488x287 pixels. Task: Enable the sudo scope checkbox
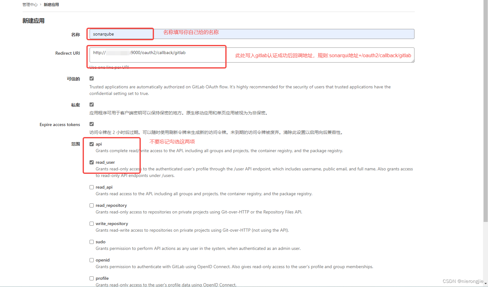pyautogui.click(x=91, y=242)
